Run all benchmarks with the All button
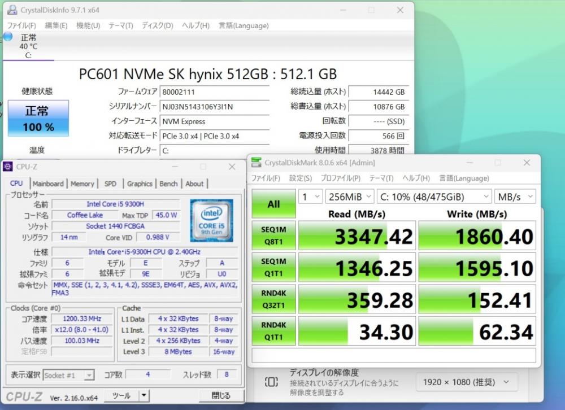The width and height of the screenshot is (565, 410). coord(273,204)
